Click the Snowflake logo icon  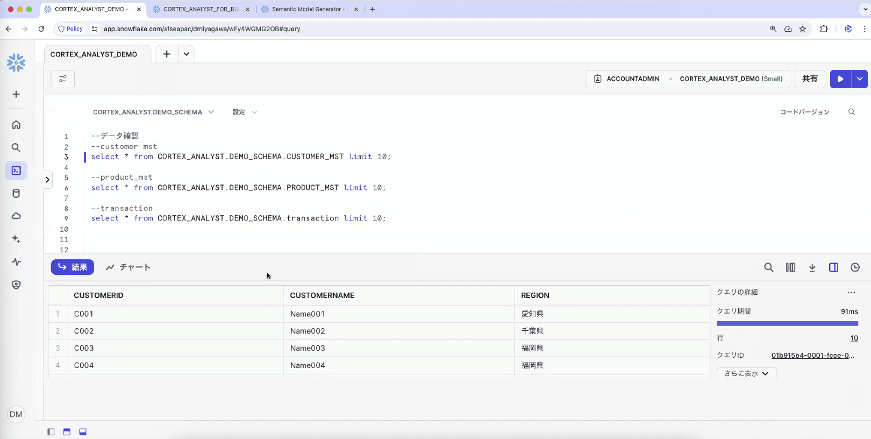[x=16, y=63]
